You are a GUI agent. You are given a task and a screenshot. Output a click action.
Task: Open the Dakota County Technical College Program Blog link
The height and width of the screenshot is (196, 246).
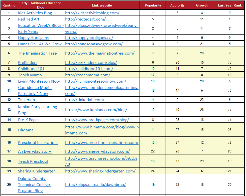pos(34,184)
